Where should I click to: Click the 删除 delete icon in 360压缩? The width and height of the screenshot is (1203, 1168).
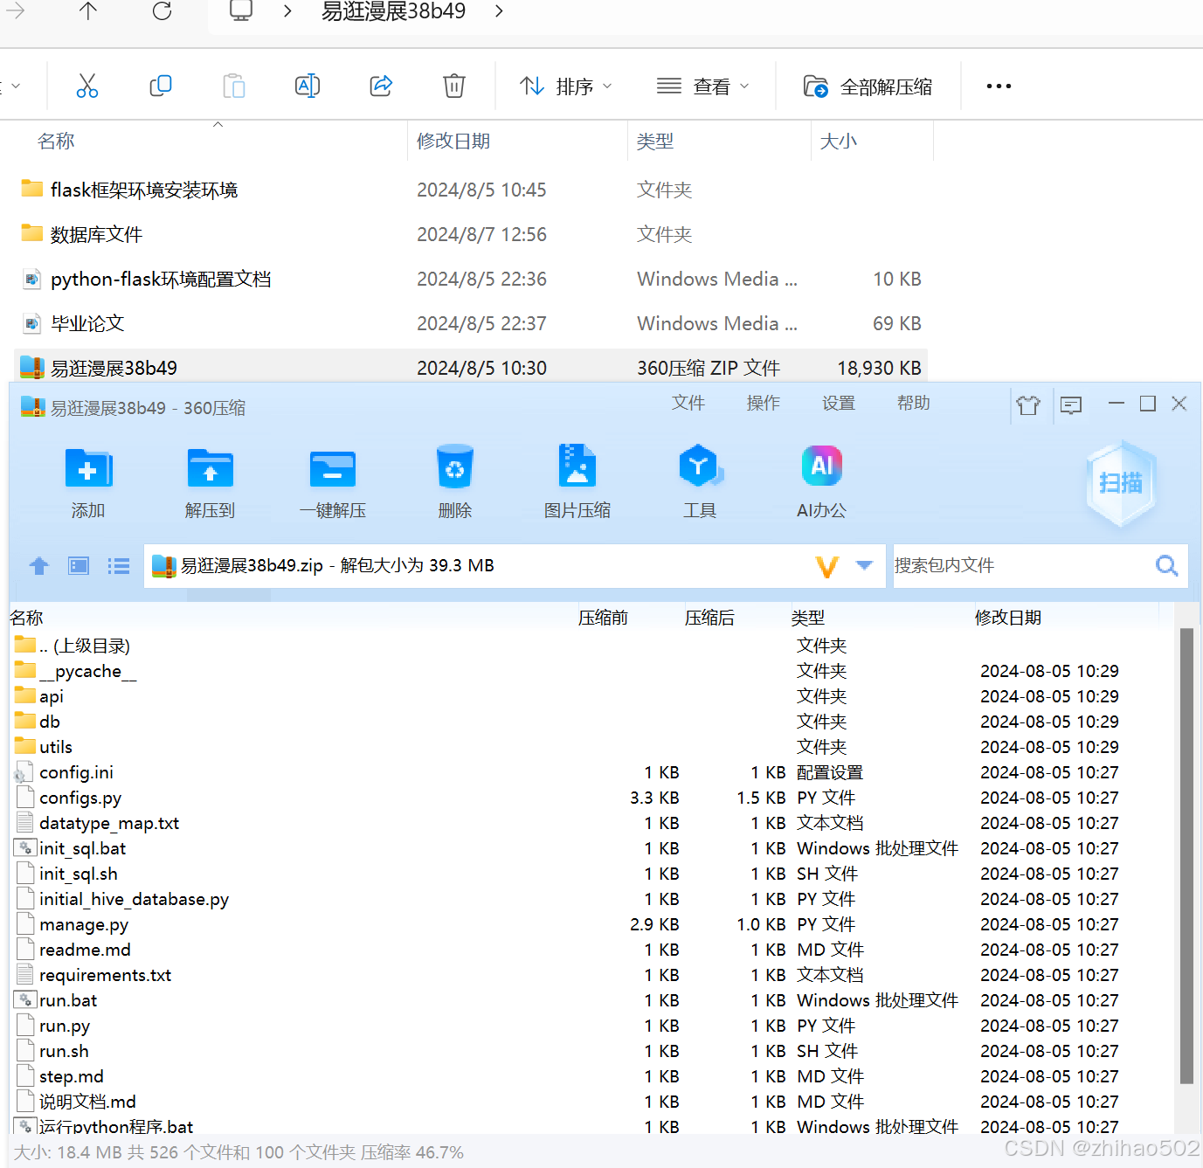point(455,482)
